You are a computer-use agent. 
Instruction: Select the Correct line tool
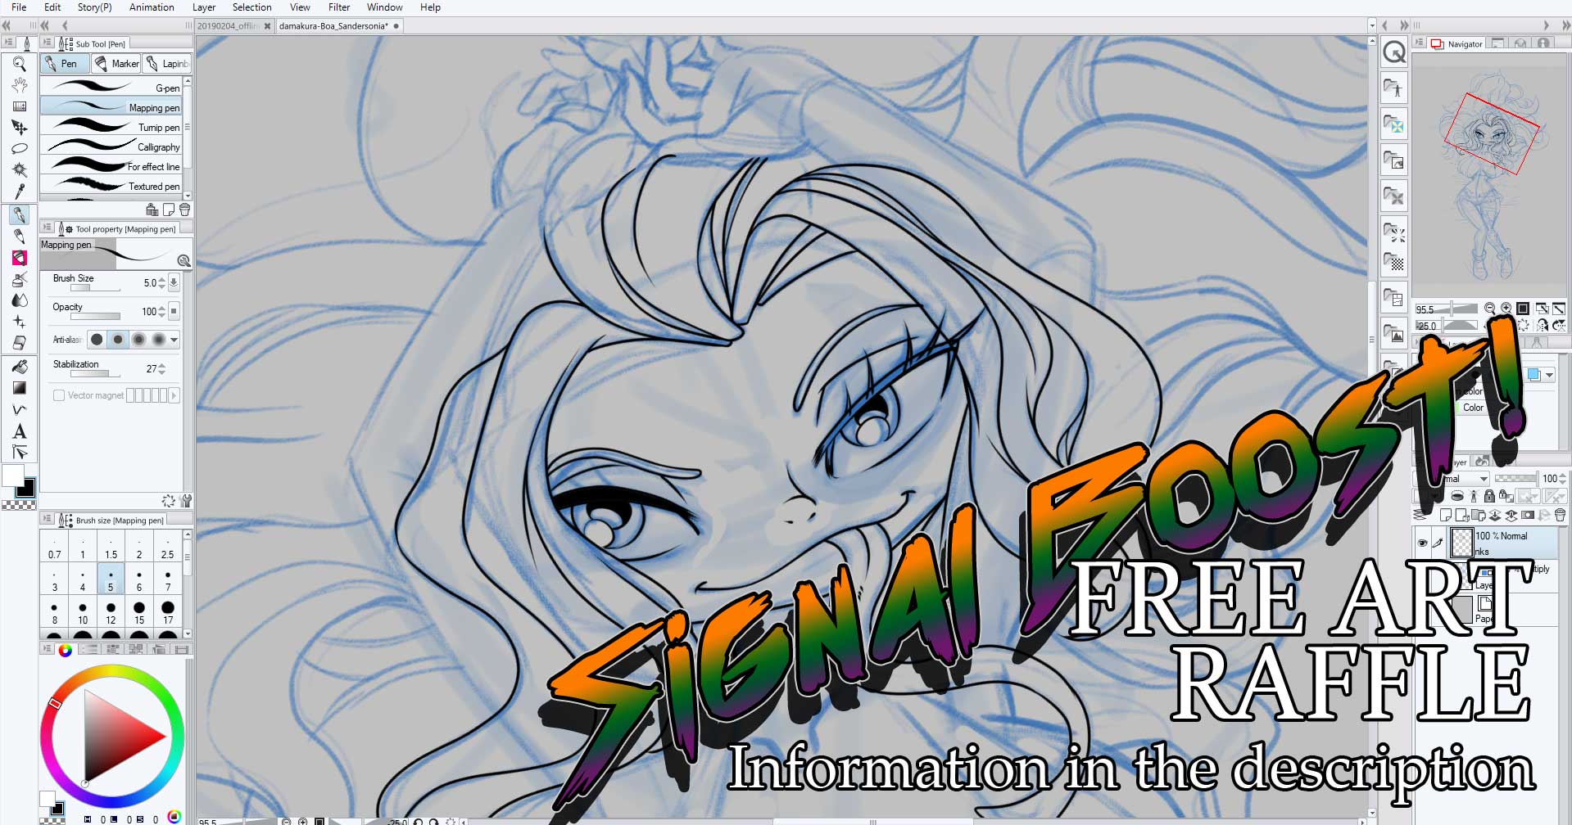click(x=20, y=453)
